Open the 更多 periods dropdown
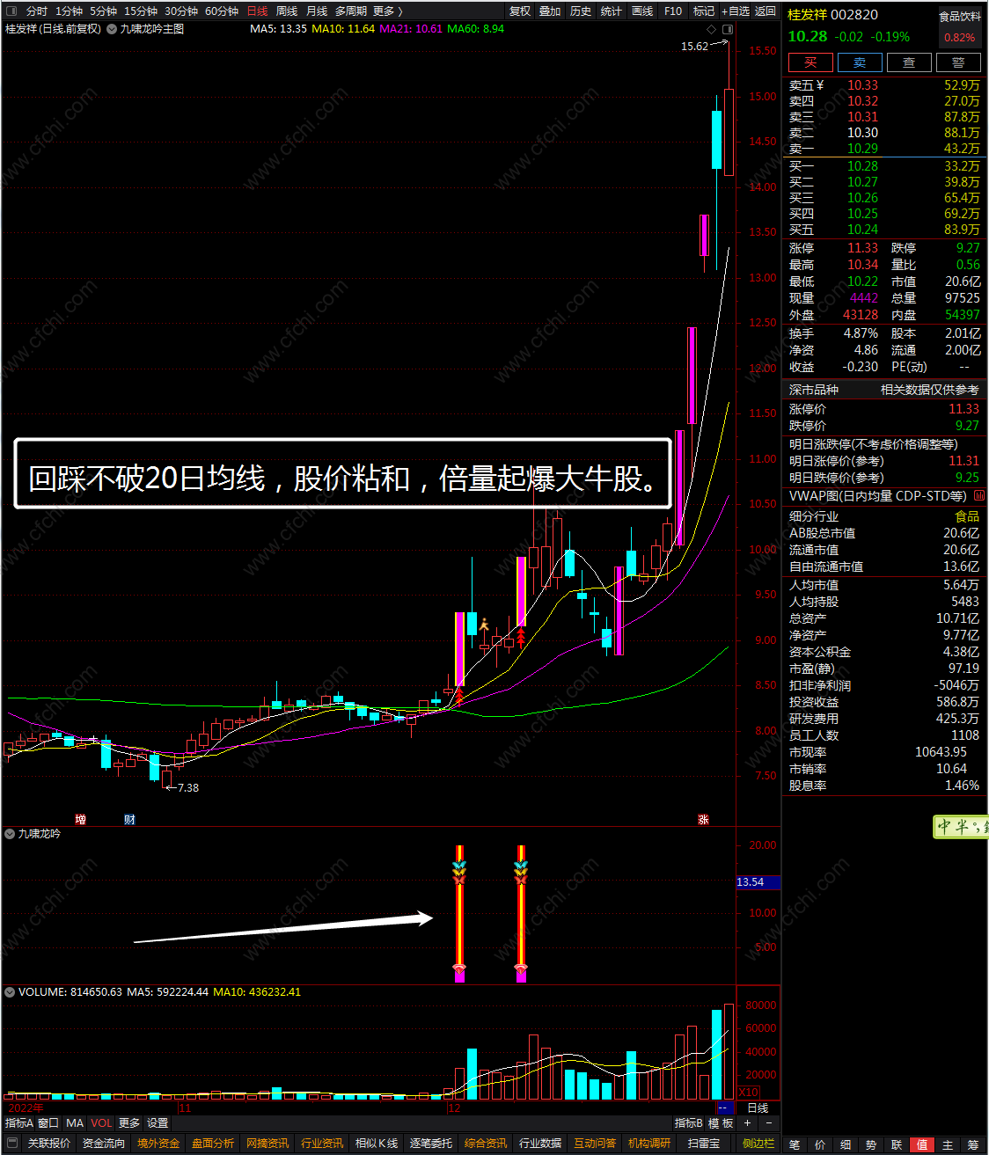 click(387, 11)
